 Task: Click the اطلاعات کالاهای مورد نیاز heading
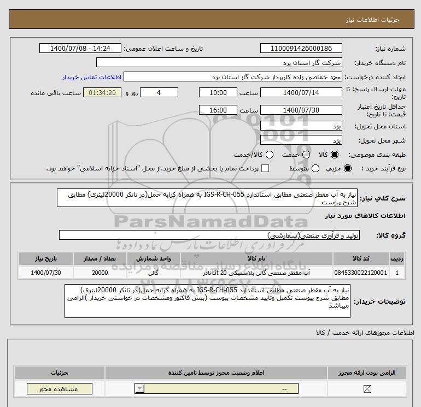(x=365, y=216)
